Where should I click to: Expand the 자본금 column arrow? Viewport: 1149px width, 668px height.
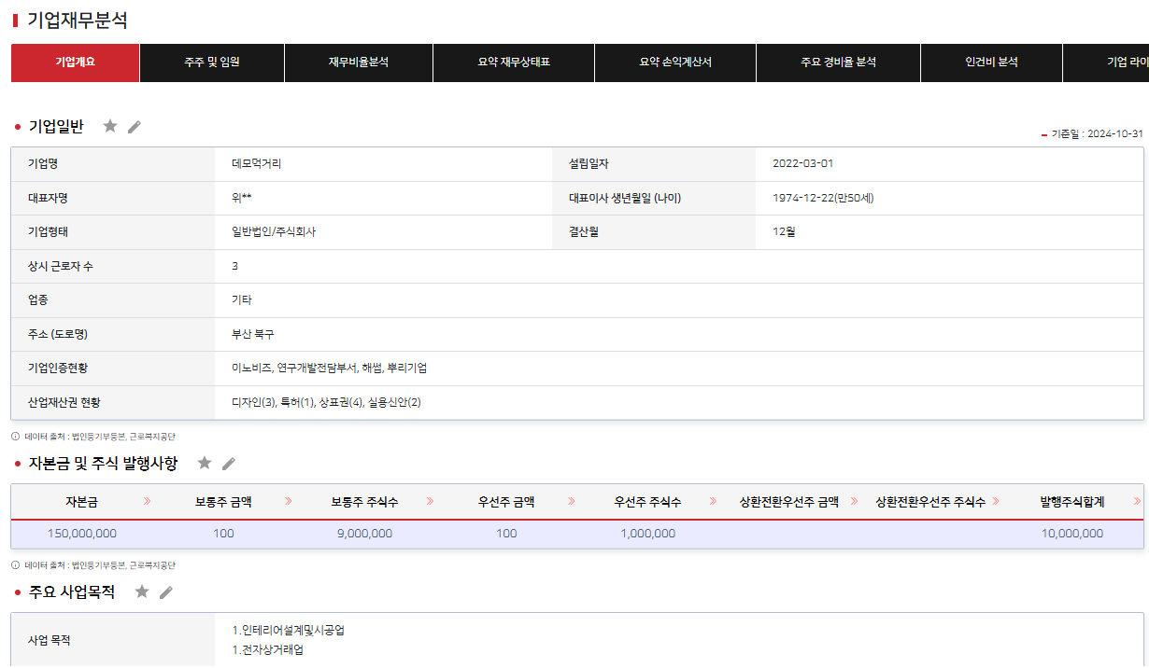147,501
